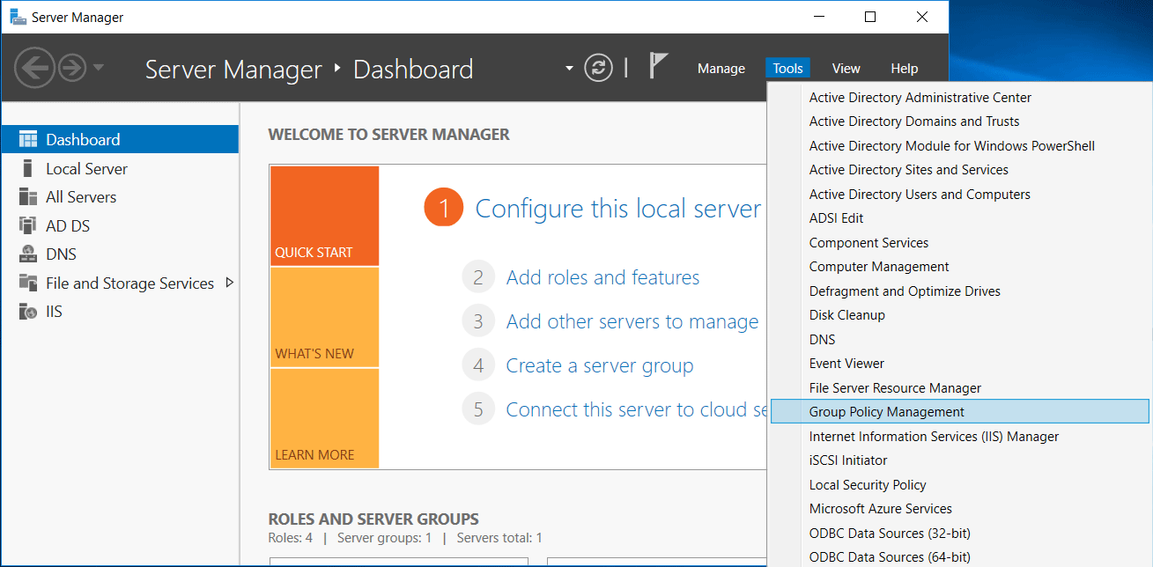Expand File and Storage Services arrow
The height and width of the screenshot is (567, 1153).
click(230, 283)
